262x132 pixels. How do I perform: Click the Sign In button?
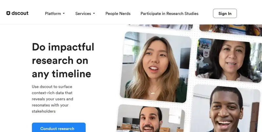[x=225, y=13]
